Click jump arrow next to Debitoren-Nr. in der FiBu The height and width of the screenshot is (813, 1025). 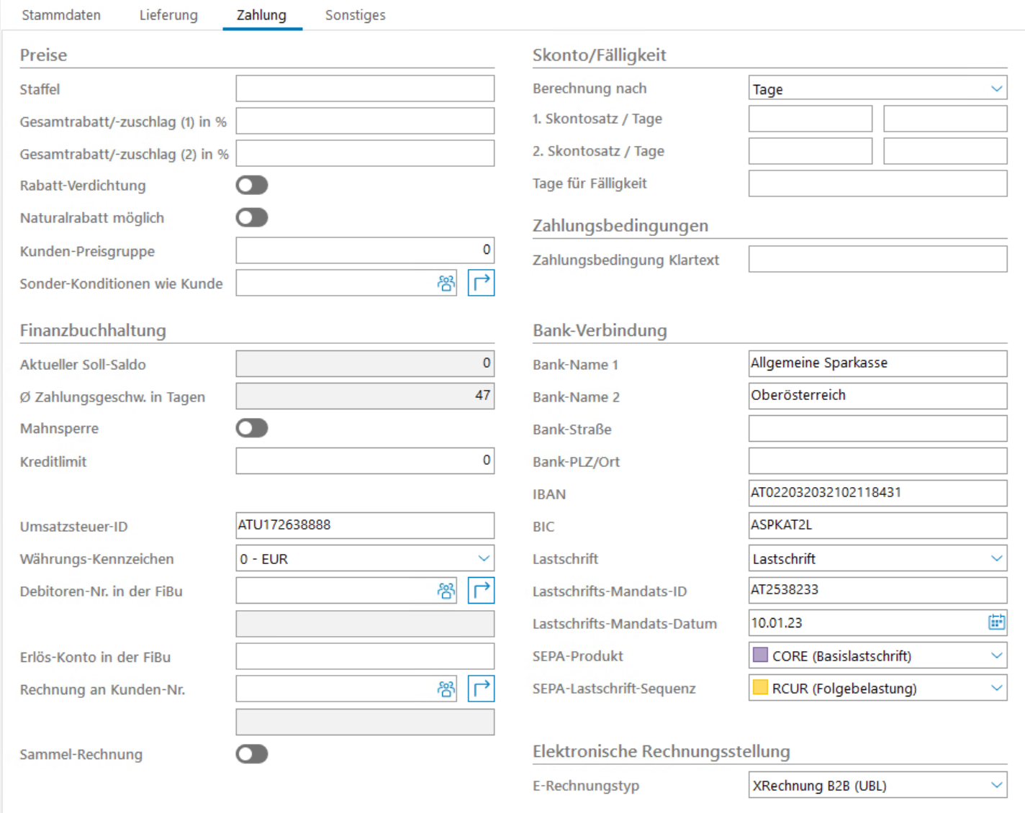[x=481, y=591]
